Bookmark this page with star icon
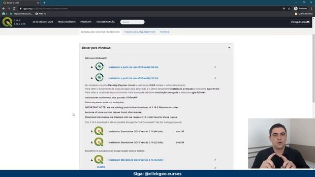The height and width of the screenshot is (177, 315). tap(289, 9)
